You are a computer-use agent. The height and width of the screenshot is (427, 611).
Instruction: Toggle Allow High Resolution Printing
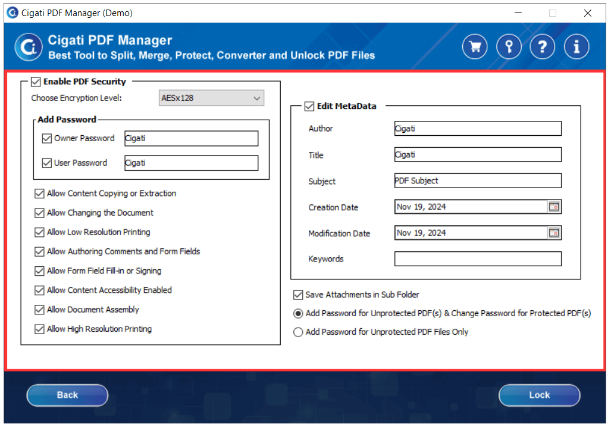[x=39, y=329]
